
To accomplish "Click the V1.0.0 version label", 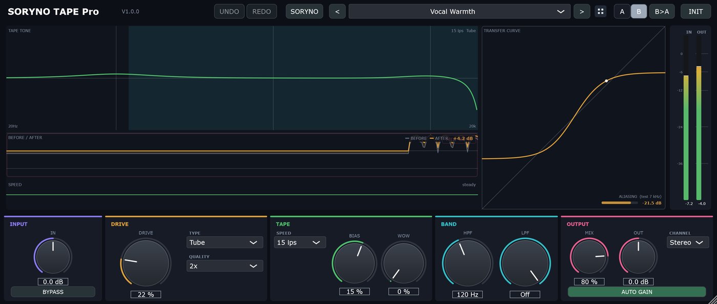I will coord(130,11).
